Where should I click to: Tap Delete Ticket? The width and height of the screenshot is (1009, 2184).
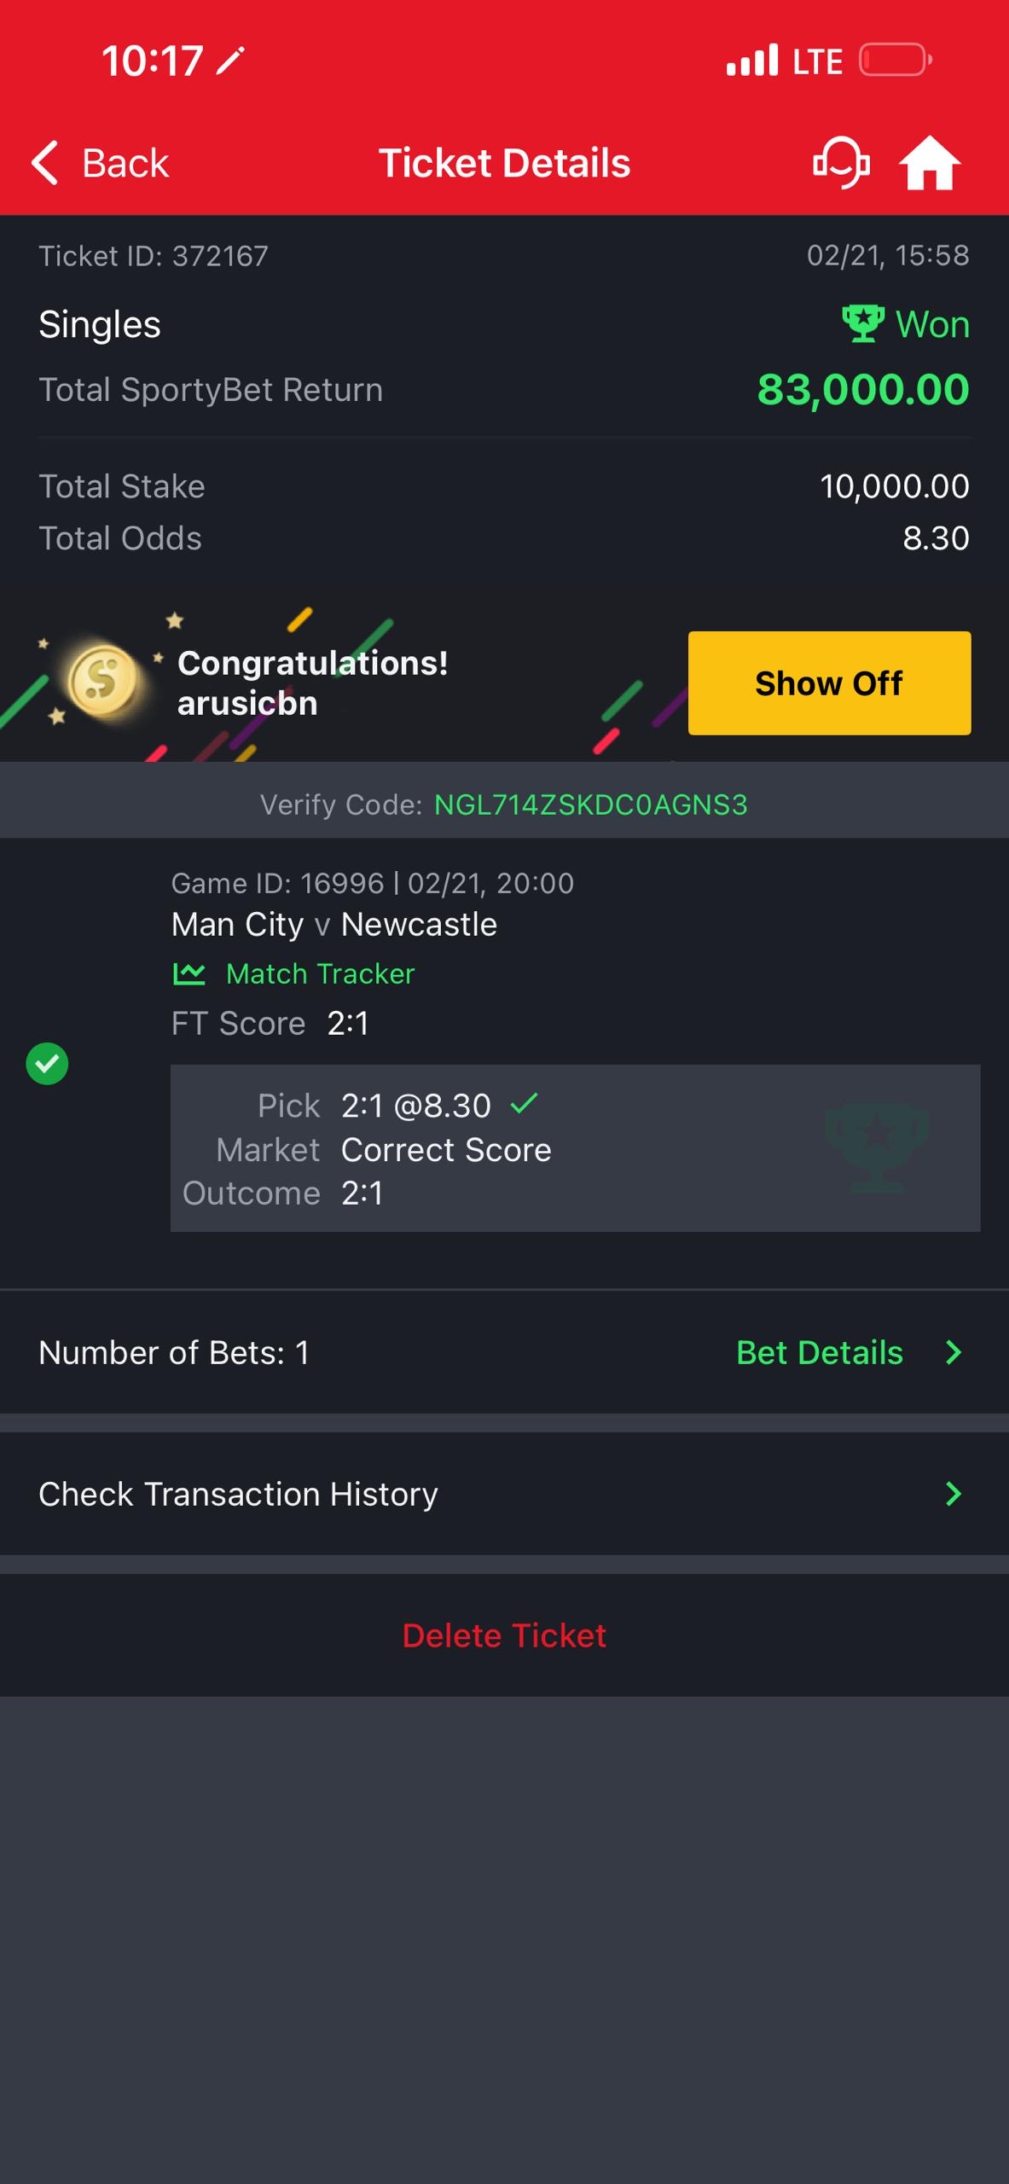tap(504, 1635)
